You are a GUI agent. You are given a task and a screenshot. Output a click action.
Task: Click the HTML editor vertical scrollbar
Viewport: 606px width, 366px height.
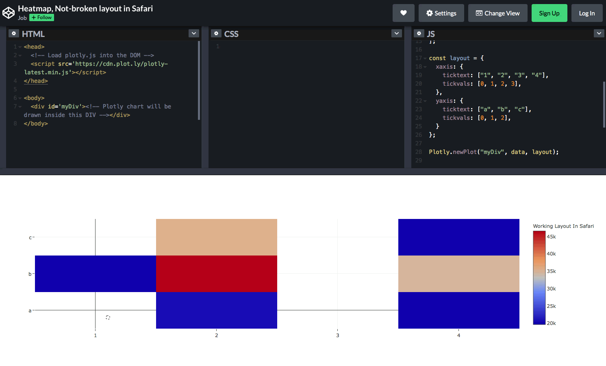click(x=199, y=80)
